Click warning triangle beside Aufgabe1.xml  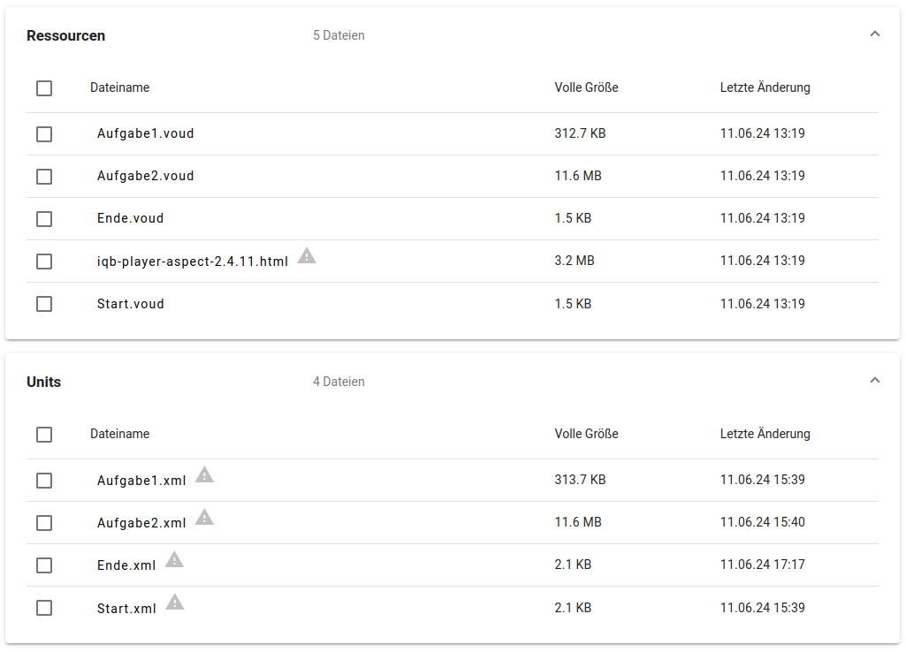pos(204,475)
